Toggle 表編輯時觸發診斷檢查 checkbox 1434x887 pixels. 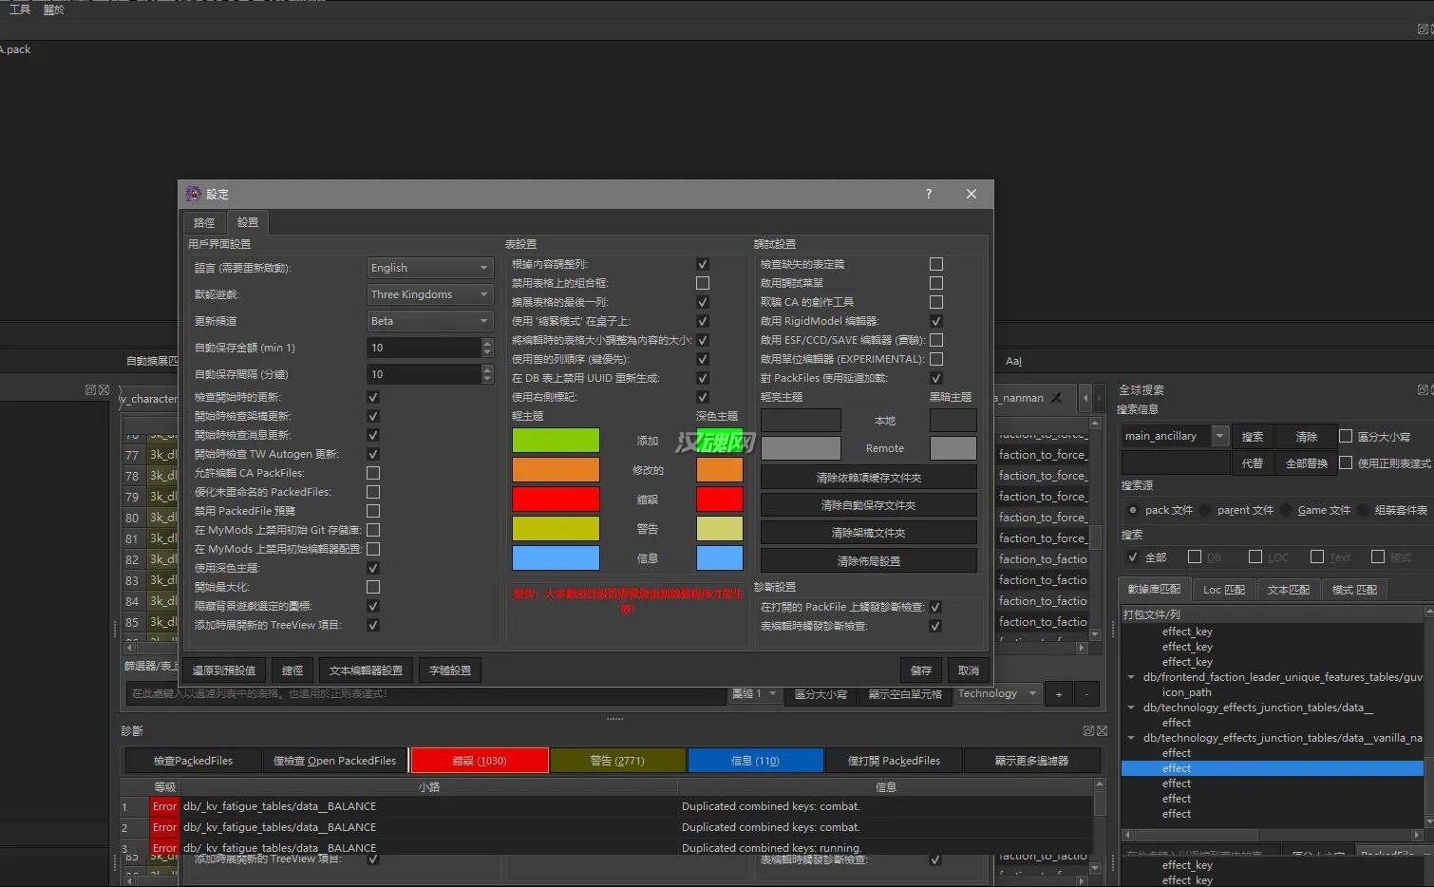click(x=935, y=626)
